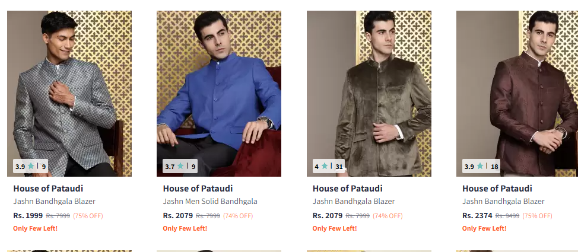Click the 31 reviews count badge

pos(339,167)
